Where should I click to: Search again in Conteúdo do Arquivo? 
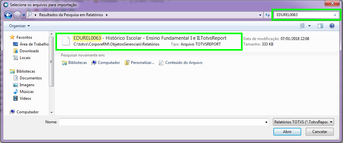[x=181, y=63]
